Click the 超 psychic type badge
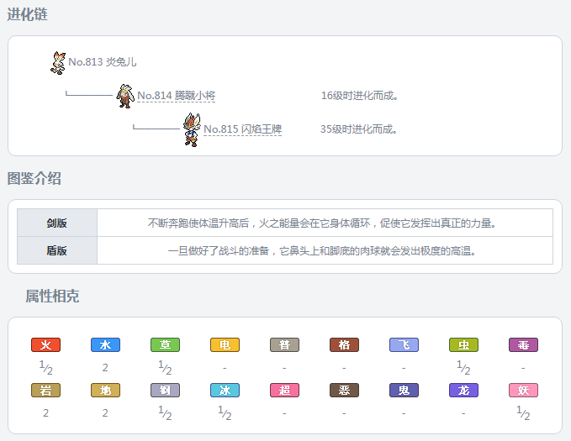This screenshot has width=571, height=441. pyautogui.click(x=284, y=390)
